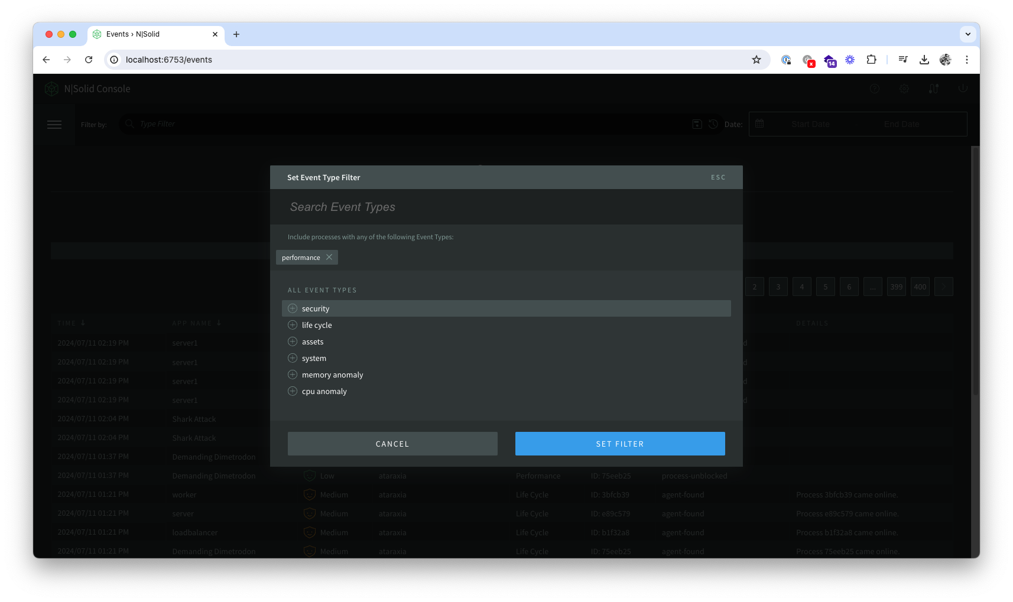The height and width of the screenshot is (602, 1013).
Task: Reload the events page
Action: tap(89, 60)
